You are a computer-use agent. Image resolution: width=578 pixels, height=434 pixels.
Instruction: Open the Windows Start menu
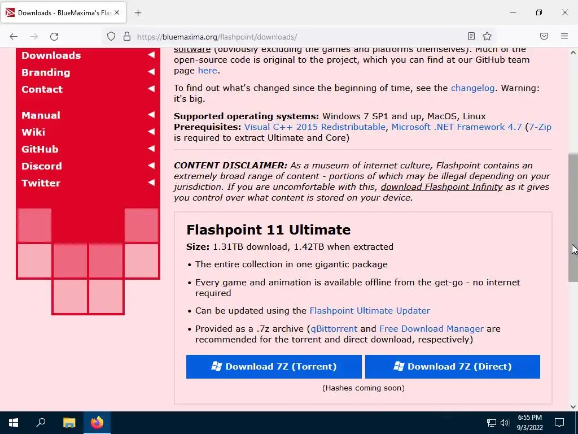pos(14,423)
